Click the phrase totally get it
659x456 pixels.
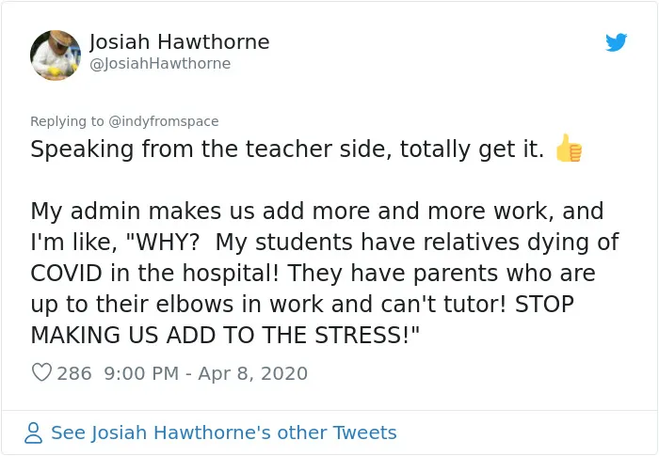472,149
